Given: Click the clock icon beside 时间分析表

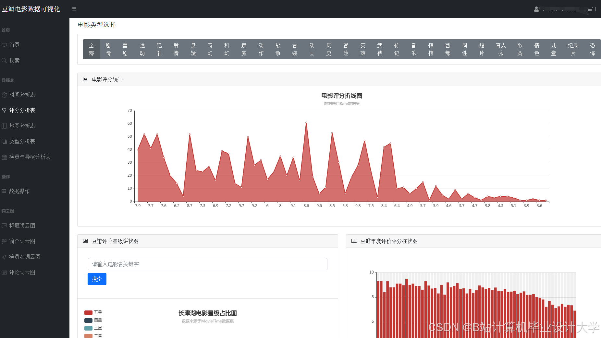Looking at the screenshot, I should (x=4, y=95).
